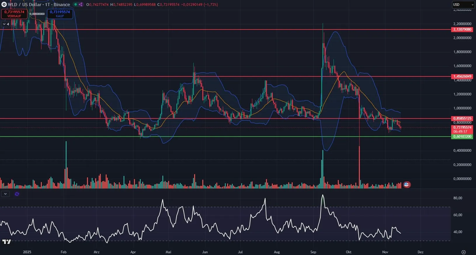Click the purple loop icon in RSI pane
Viewport: 476px width, 255px height.
coord(17,194)
